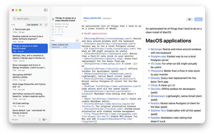Add a new file via the Files plus button

77,41
